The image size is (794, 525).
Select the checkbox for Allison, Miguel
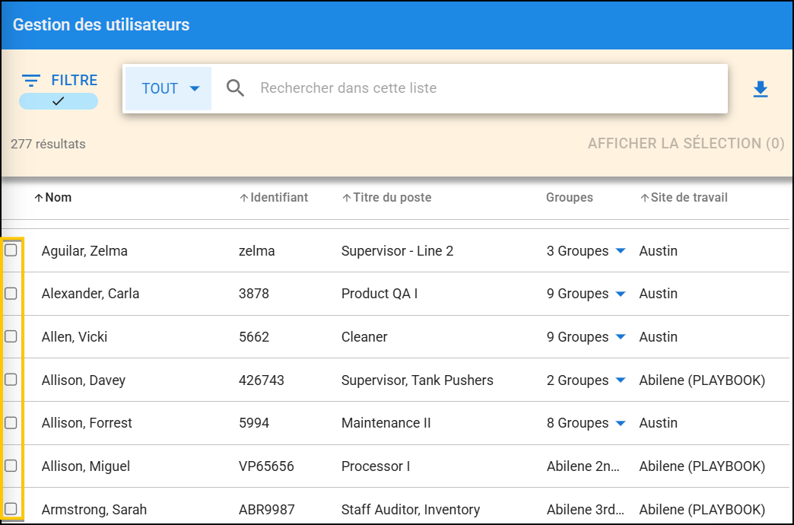click(x=11, y=466)
